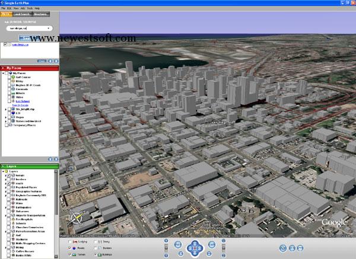Expand the Vegas folder
This screenshot has height=259, width=356.
[6, 117]
